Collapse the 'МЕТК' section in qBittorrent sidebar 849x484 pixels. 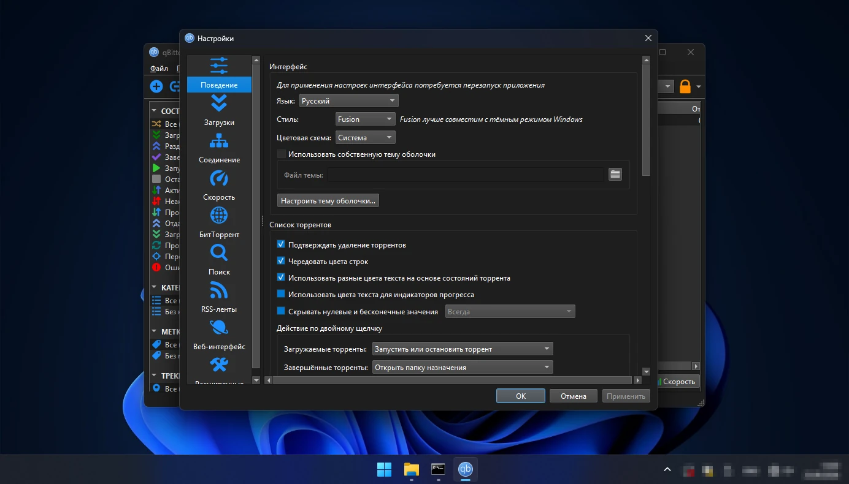(154, 331)
